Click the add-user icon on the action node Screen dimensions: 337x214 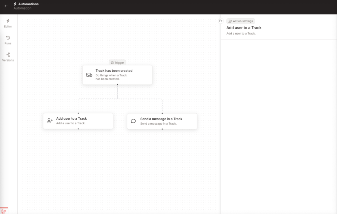[x=50, y=121]
